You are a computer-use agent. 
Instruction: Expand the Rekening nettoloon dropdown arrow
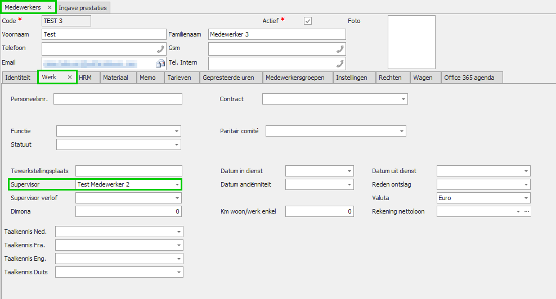[518, 211]
